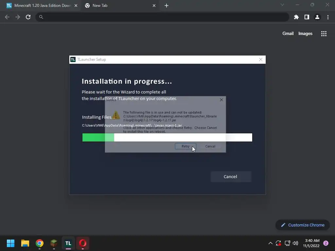The width and height of the screenshot is (335, 251).
Task: Show hidden system tray icons
Action: 271,243
